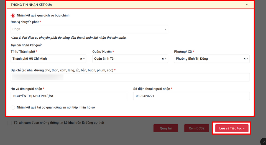Choose receive results at police office
This screenshot has width=266, height=145.
coord(13,107)
